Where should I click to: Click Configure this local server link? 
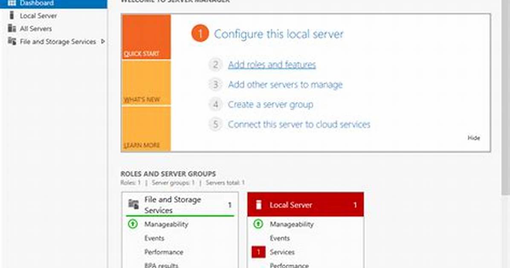tap(278, 34)
